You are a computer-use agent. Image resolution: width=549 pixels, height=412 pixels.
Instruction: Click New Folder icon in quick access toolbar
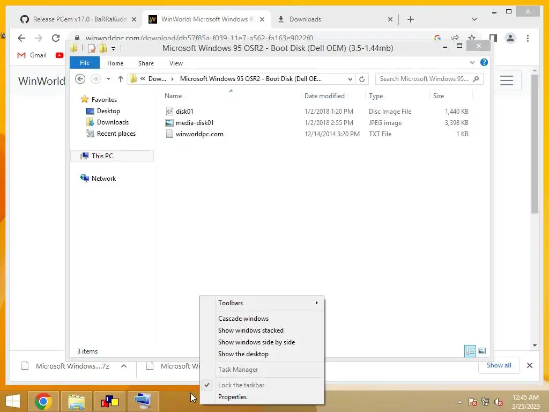click(103, 48)
